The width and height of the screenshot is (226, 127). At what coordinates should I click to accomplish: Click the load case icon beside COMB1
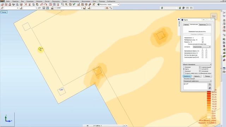pyautogui.click(x=52, y=8)
